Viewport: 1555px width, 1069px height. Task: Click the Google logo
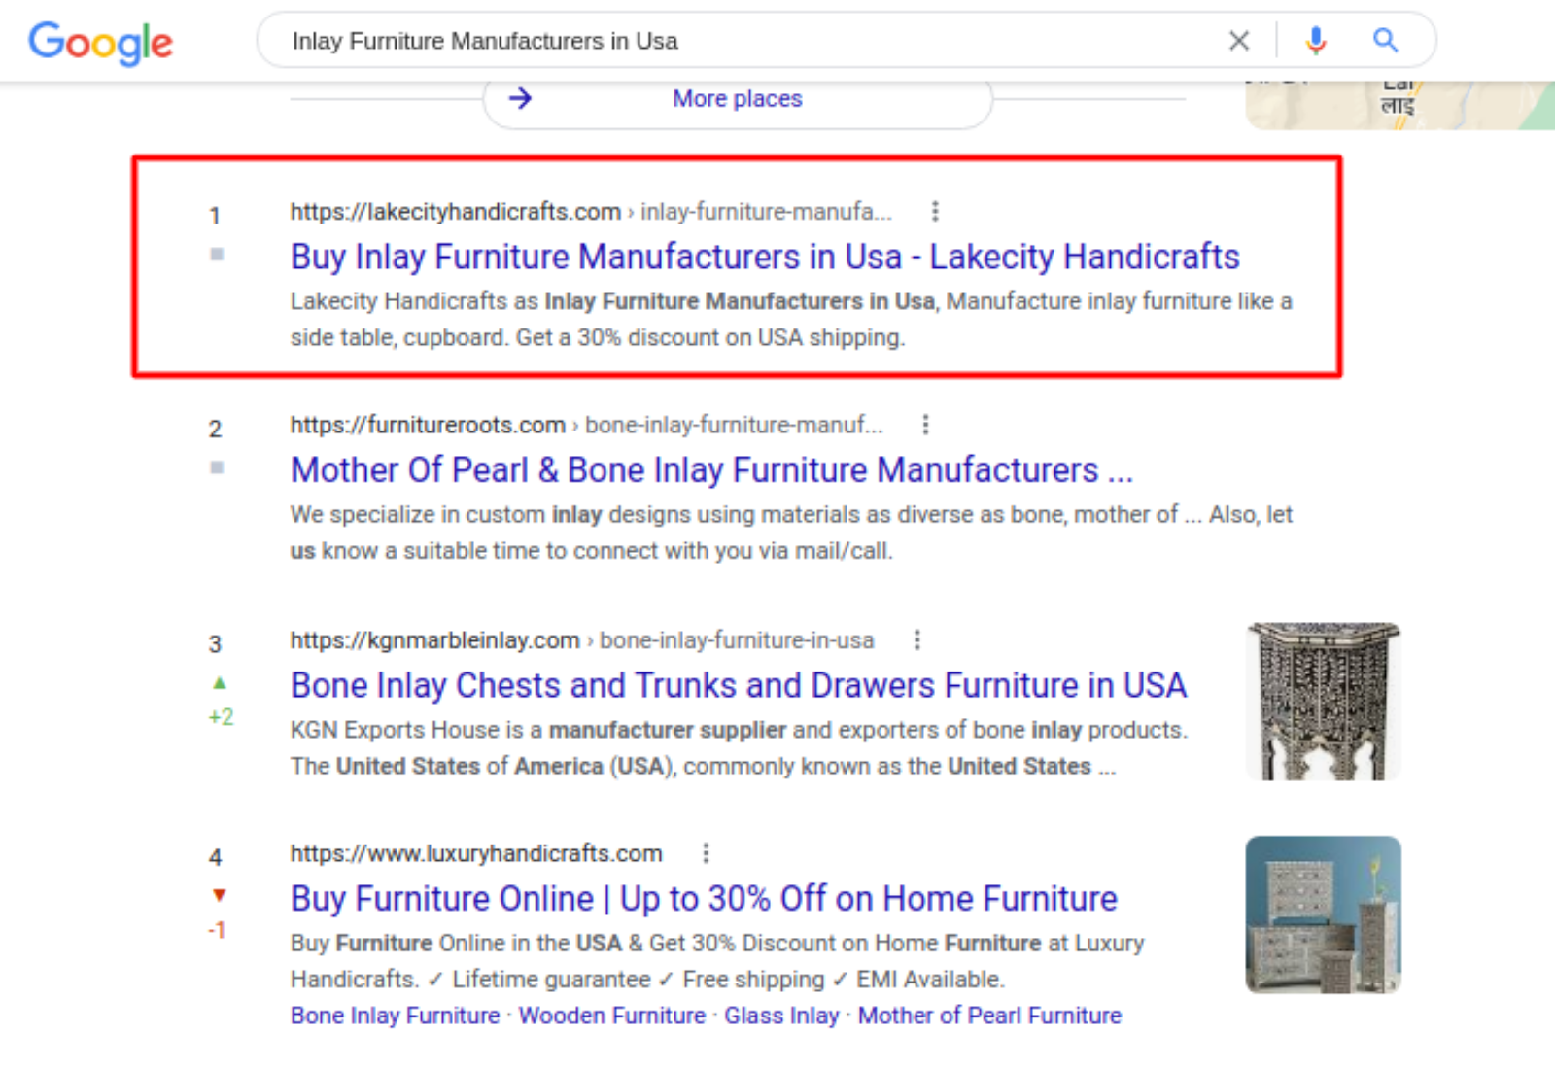100,42
